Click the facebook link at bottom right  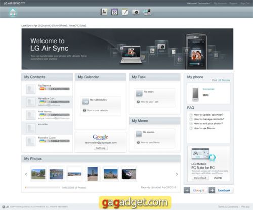[224, 190]
